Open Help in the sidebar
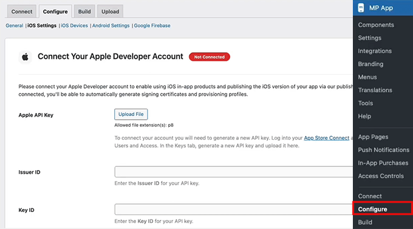The height and width of the screenshot is (229, 413). point(364,116)
